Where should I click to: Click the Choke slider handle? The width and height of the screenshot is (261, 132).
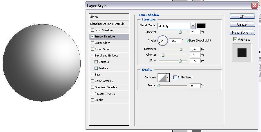tap(163, 55)
